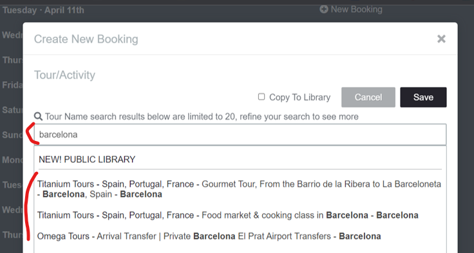Click the Cancel button
Screen dimensions: 474x253
click(368, 97)
